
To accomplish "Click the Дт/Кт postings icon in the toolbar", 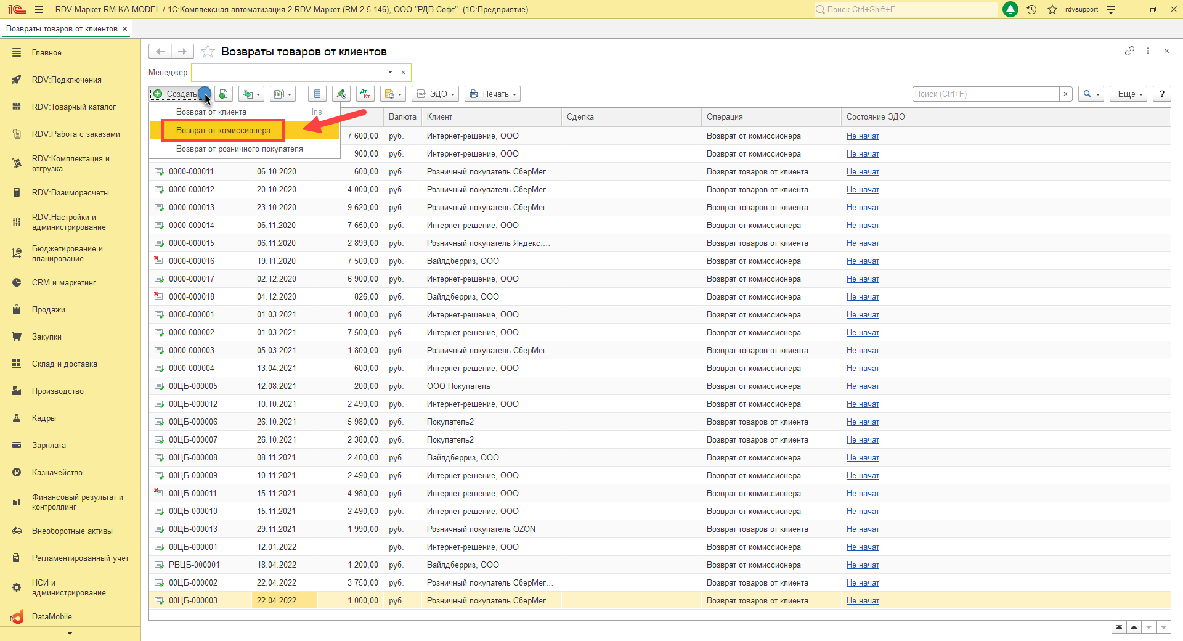I will (x=365, y=94).
